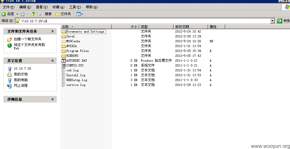
Task: Open the 文件(F) menu
Action: coord(9,7)
